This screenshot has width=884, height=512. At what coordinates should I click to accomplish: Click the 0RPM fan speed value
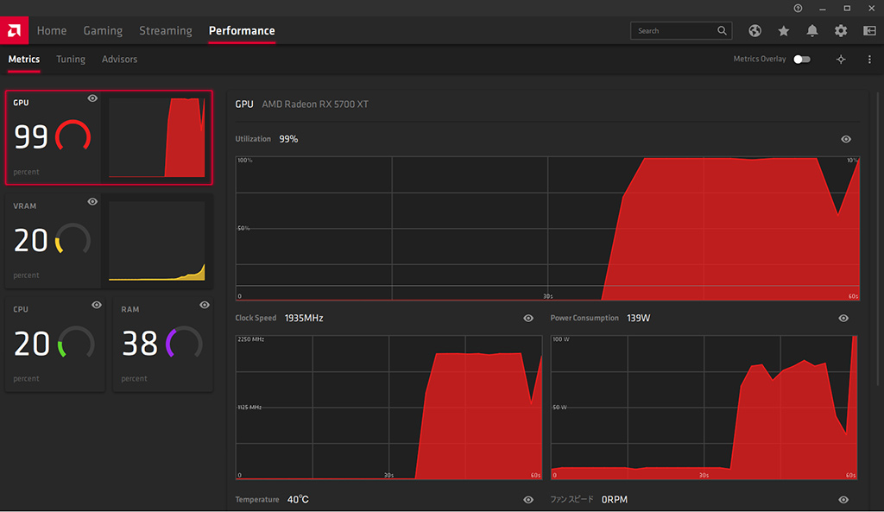(615, 500)
